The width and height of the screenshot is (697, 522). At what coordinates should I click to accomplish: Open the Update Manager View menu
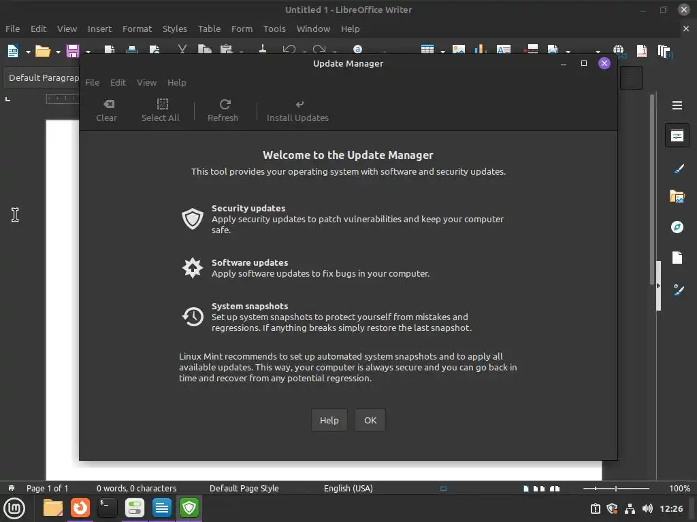[147, 82]
